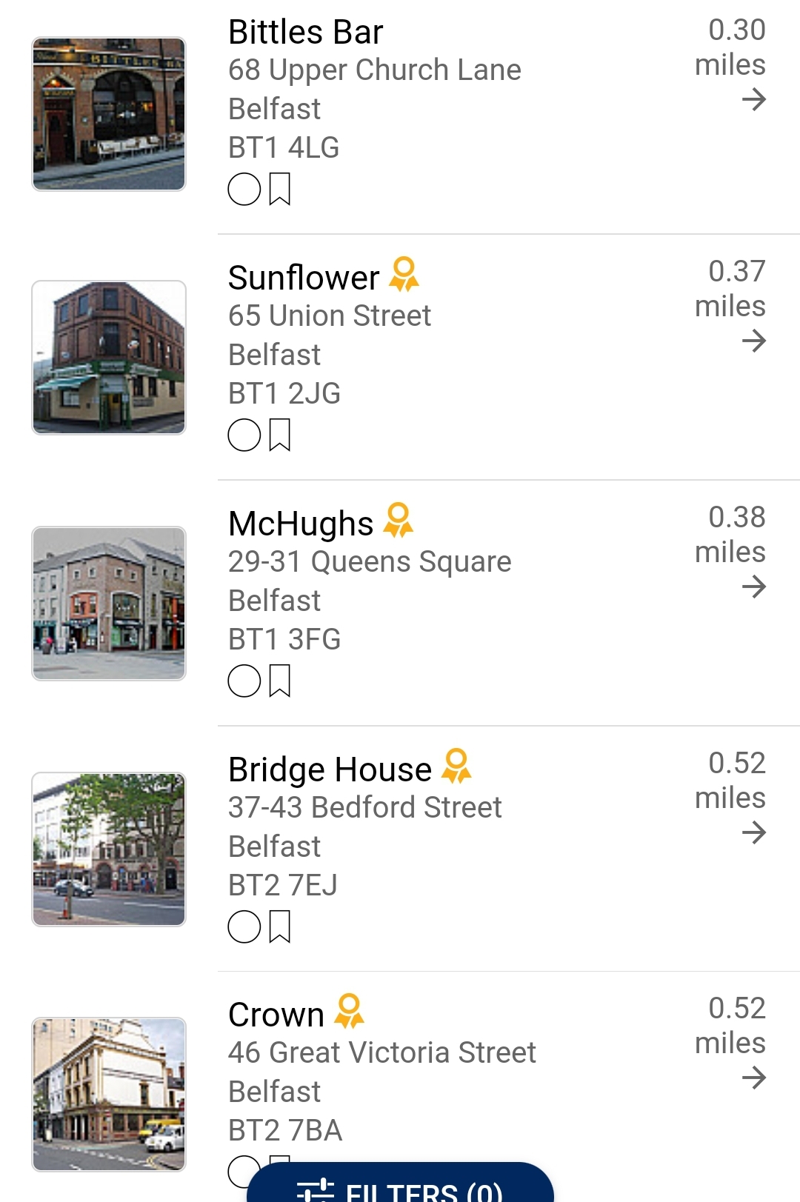View the Bittles Bar photo thumbnail
The image size is (800, 1202).
(x=109, y=114)
